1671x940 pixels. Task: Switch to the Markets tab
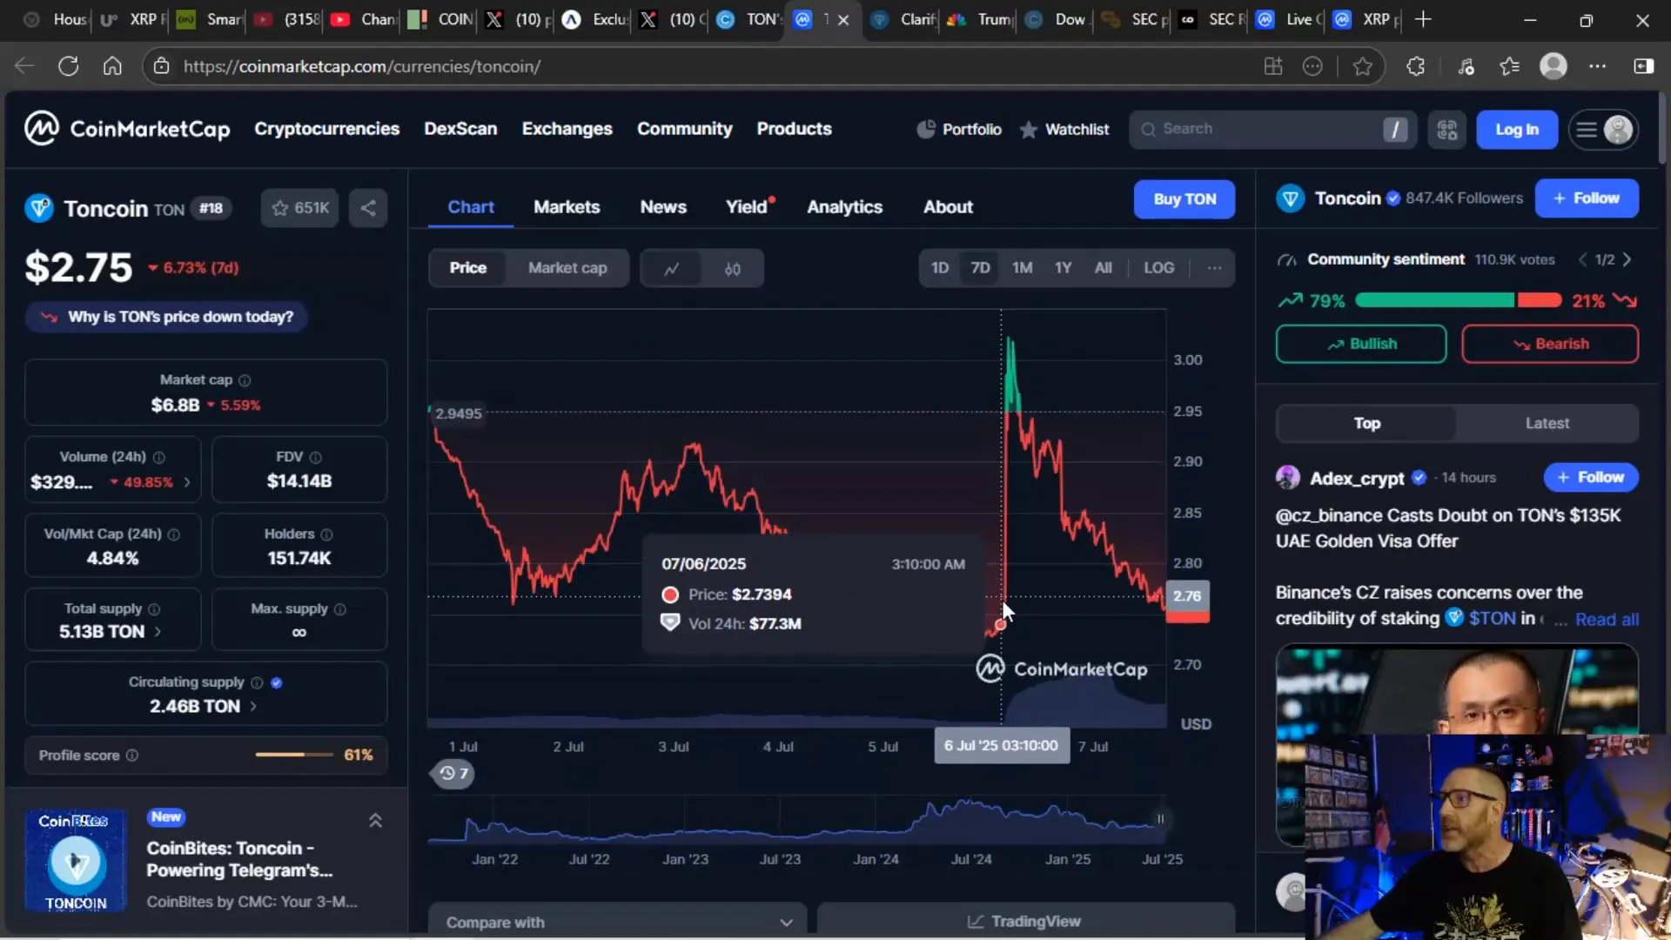point(567,207)
